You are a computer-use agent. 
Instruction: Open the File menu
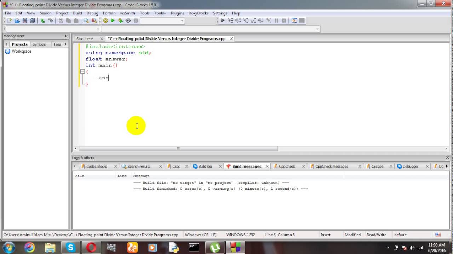[x=8, y=13]
